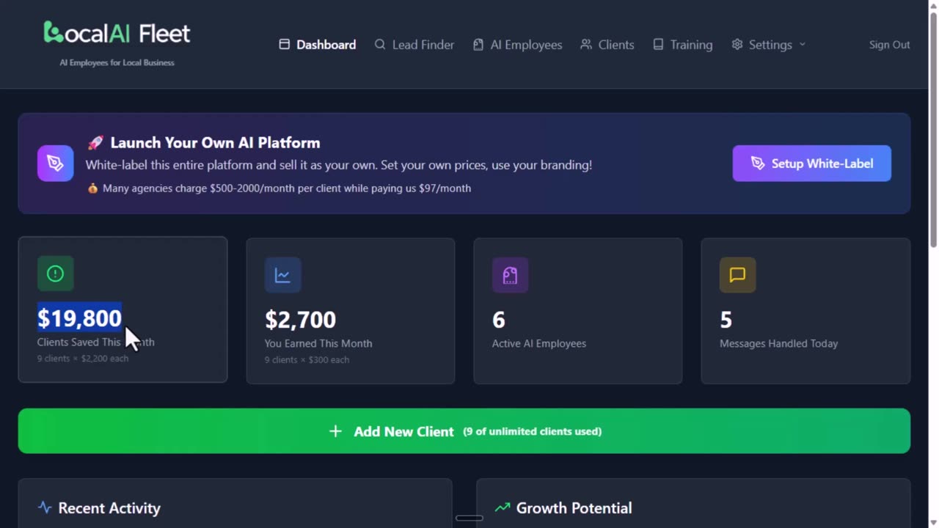This screenshot has height=528, width=939.
Task: Click the Dashboard layout icon
Action: click(285, 45)
